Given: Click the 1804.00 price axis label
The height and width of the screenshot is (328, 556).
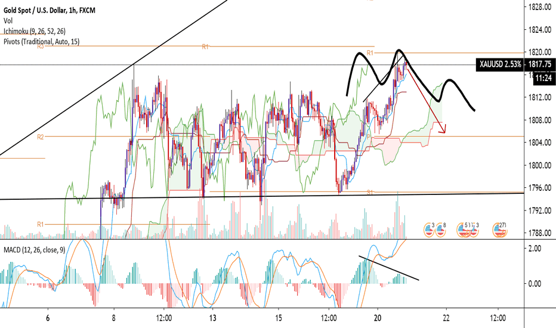Looking at the screenshot, I should click(539, 143).
